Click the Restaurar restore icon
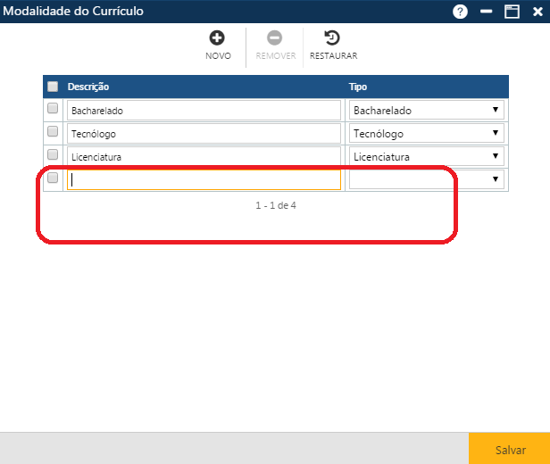 click(x=332, y=38)
